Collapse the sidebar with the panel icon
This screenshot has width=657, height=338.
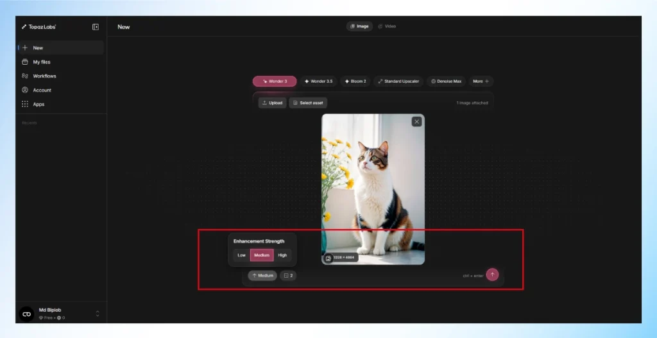[x=96, y=27]
